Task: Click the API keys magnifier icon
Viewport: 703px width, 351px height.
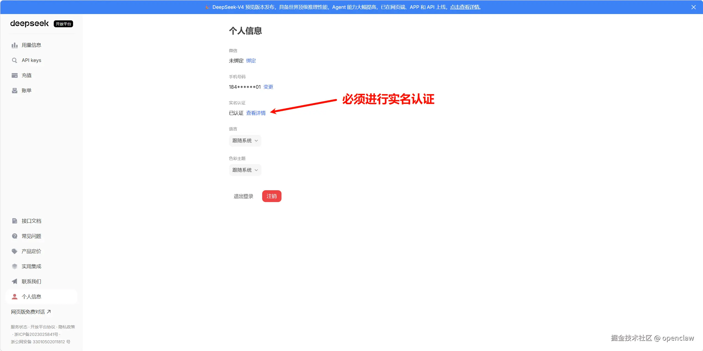Action: pyautogui.click(x=15, y=60)
